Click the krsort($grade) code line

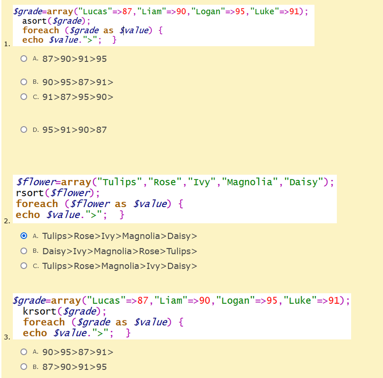pyautogui.click(x=65, y=311)
